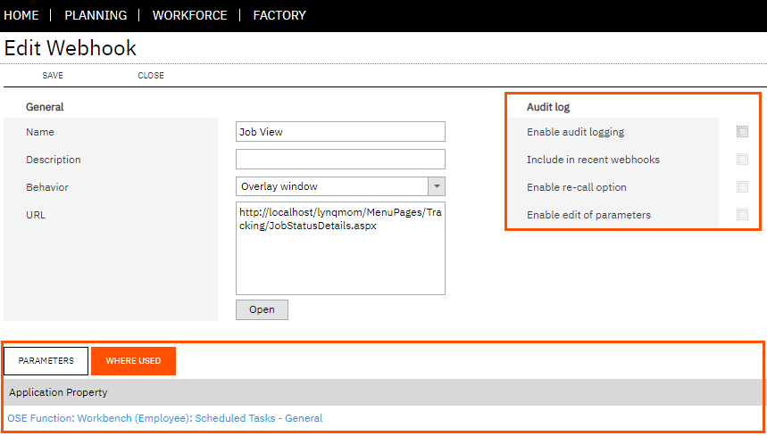The width and height of the screenshot is (767, 436).
Task: Open the Behavior dropdown arrow
Action: pyautogui.click(x=437, y=186)
